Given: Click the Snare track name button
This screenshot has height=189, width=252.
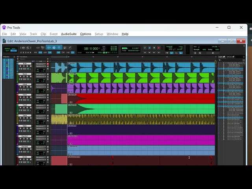Looking at the screenshot, I should (x=25, y=74).
